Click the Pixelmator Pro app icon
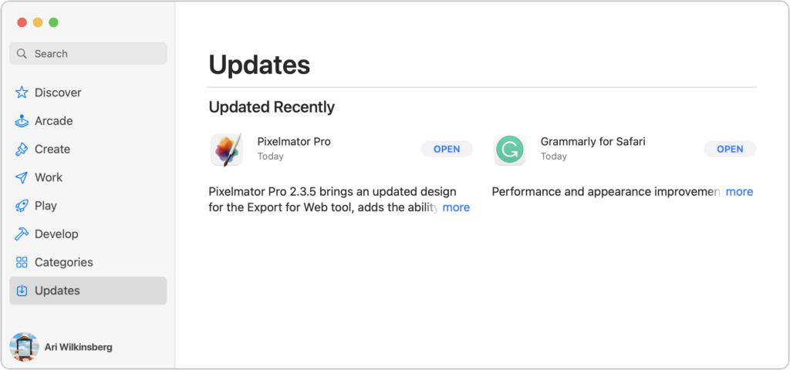790x370 pixels. tap(227, 150)
